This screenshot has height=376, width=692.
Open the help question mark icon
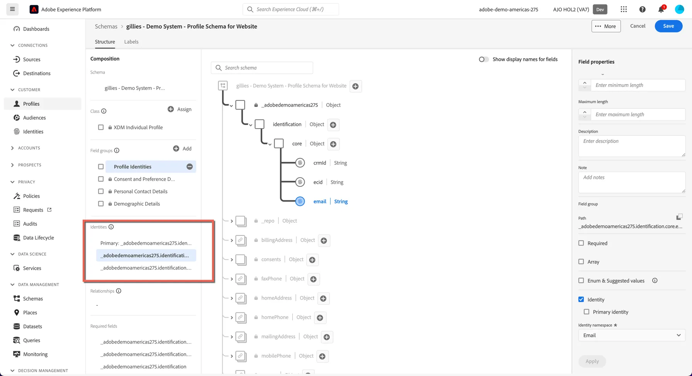click(642, 9)
